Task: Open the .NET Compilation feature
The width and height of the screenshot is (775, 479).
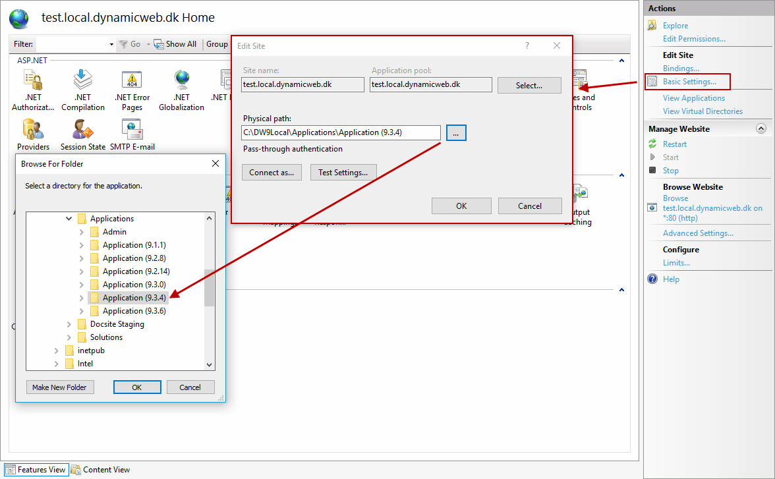Action: (82, 81)
